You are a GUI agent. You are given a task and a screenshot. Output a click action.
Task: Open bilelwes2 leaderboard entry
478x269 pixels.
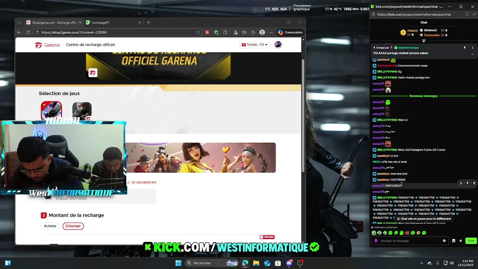pos(433,30)
